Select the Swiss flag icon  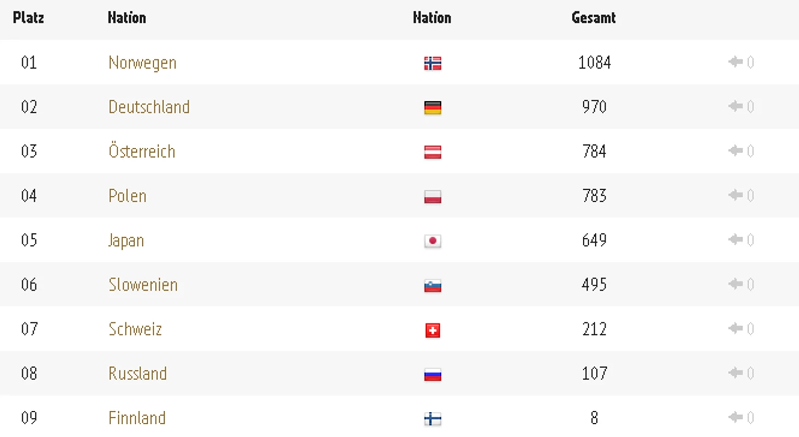(x=432, y=330)
